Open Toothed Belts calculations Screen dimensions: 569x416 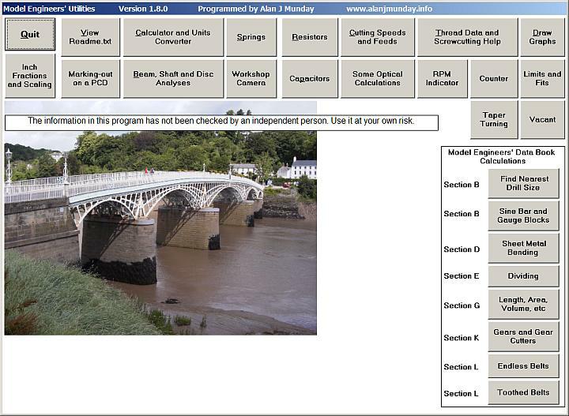(x=523, y=392)
